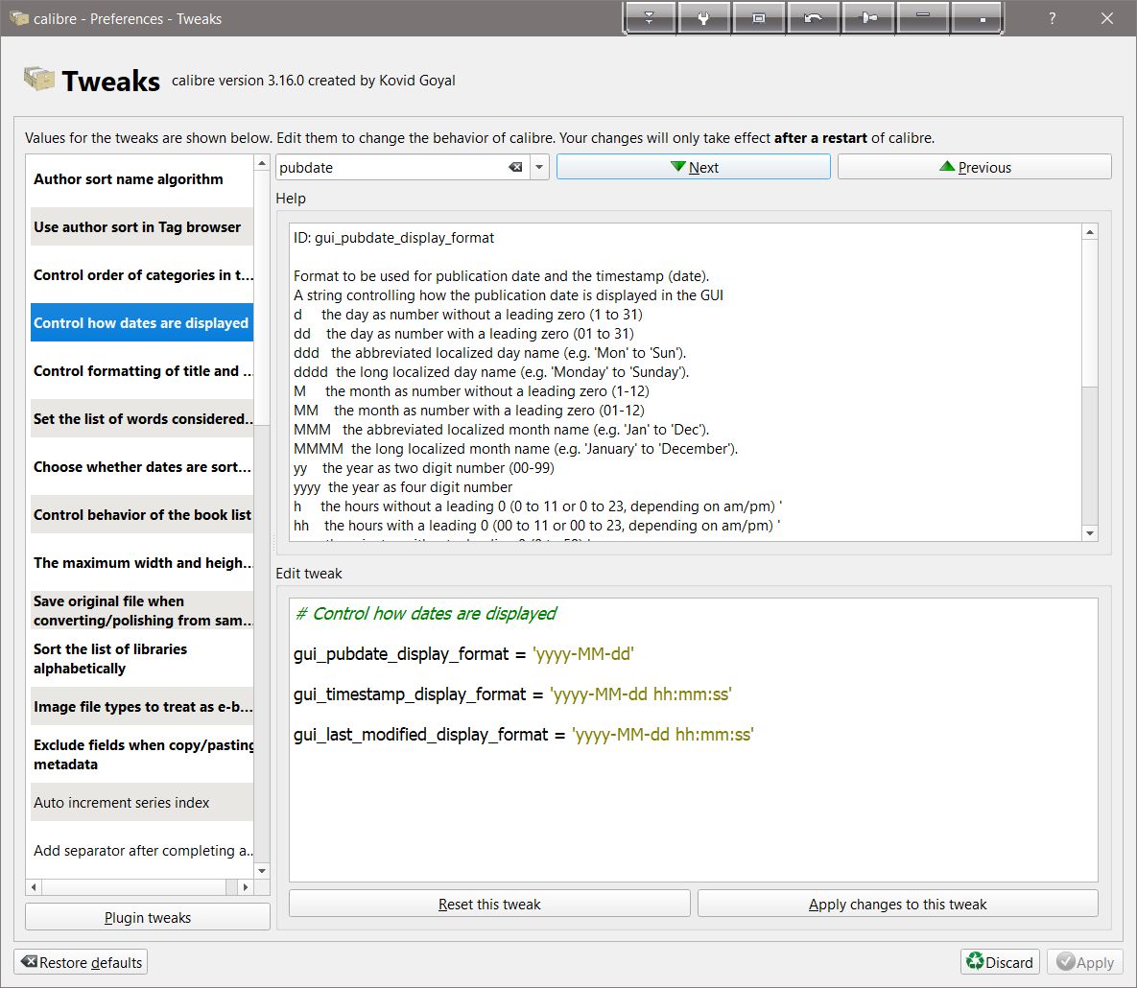Click the small square dot icon in the title bar toolbar
This screenshot has width=1137, height=988.
click(977, 18)
